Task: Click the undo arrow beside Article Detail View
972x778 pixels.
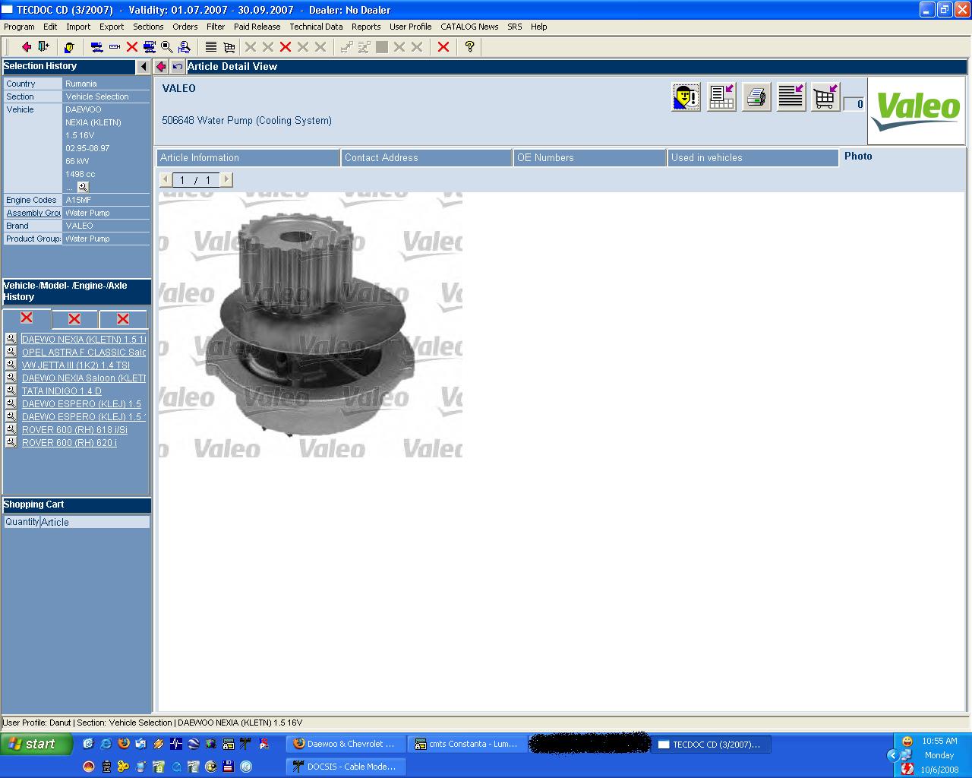Action: [177, 67]
